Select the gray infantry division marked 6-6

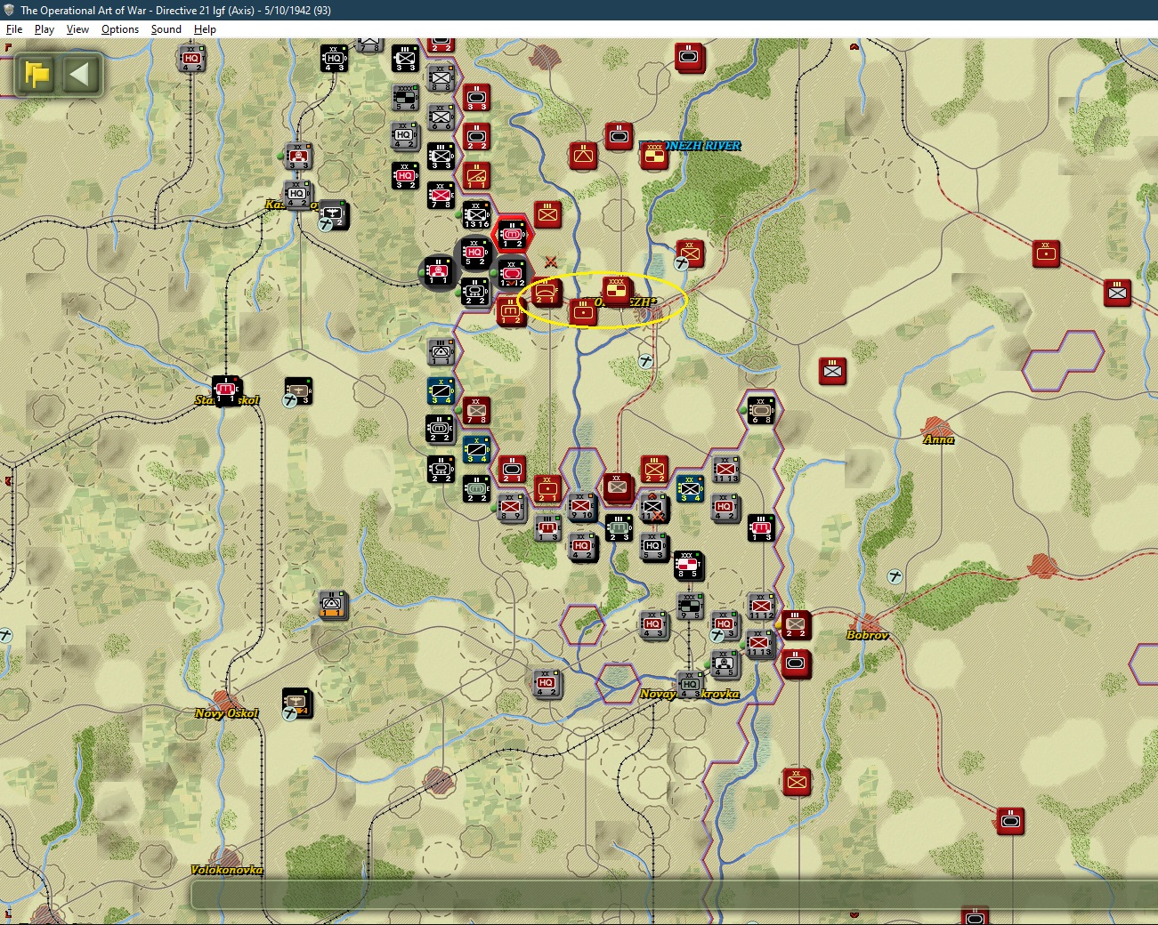441,117
